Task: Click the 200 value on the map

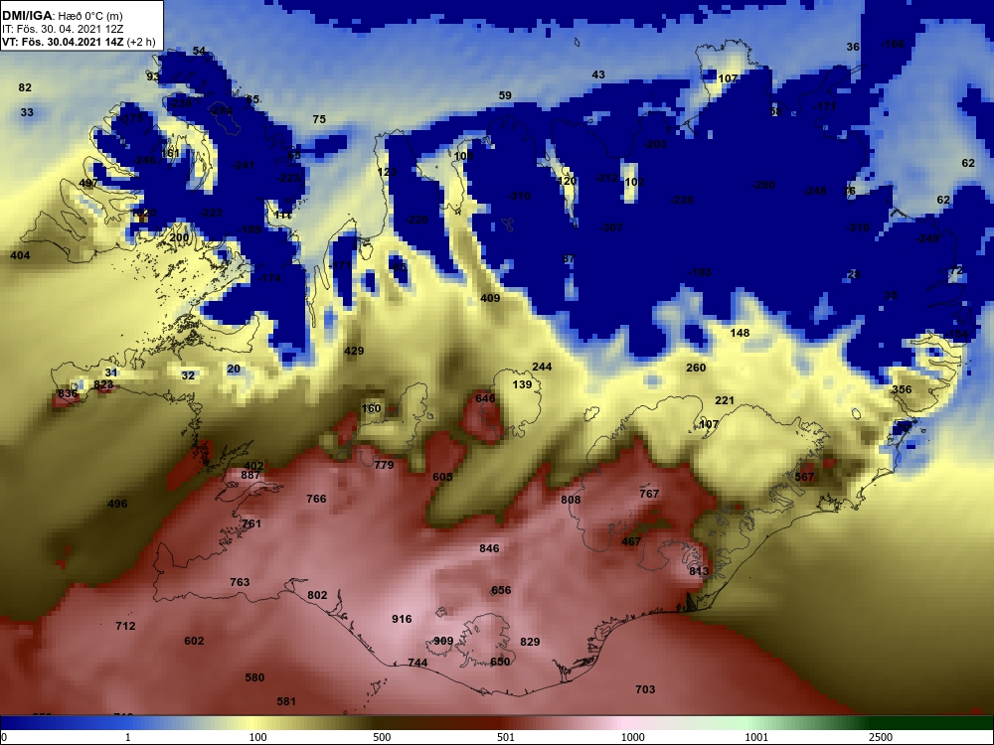Action: [x=179, y=238]
